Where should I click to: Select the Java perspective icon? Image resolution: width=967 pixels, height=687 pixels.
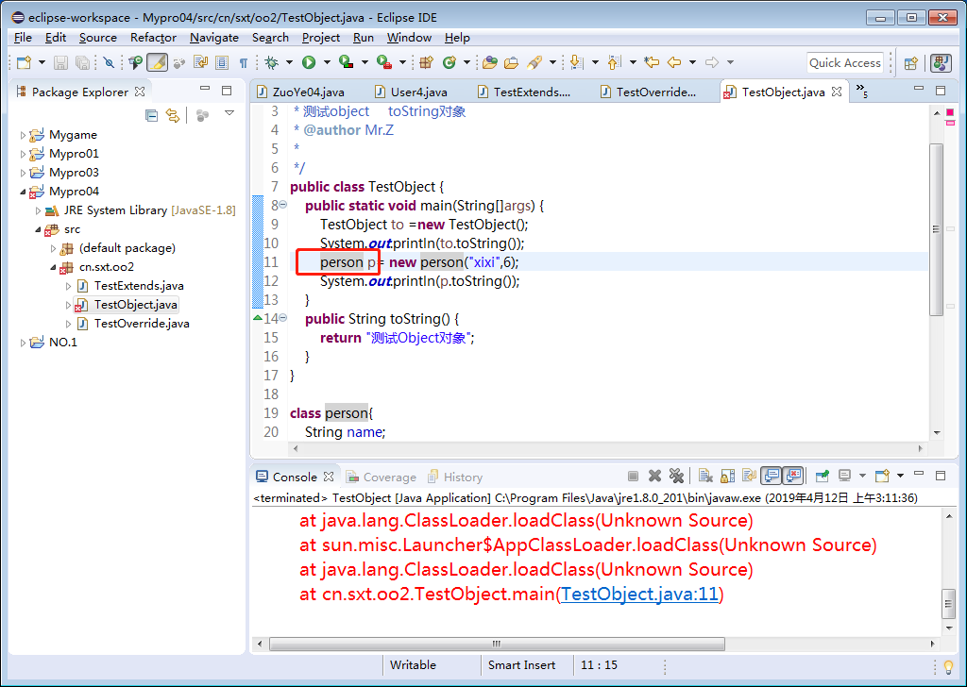tap(941, 63)
